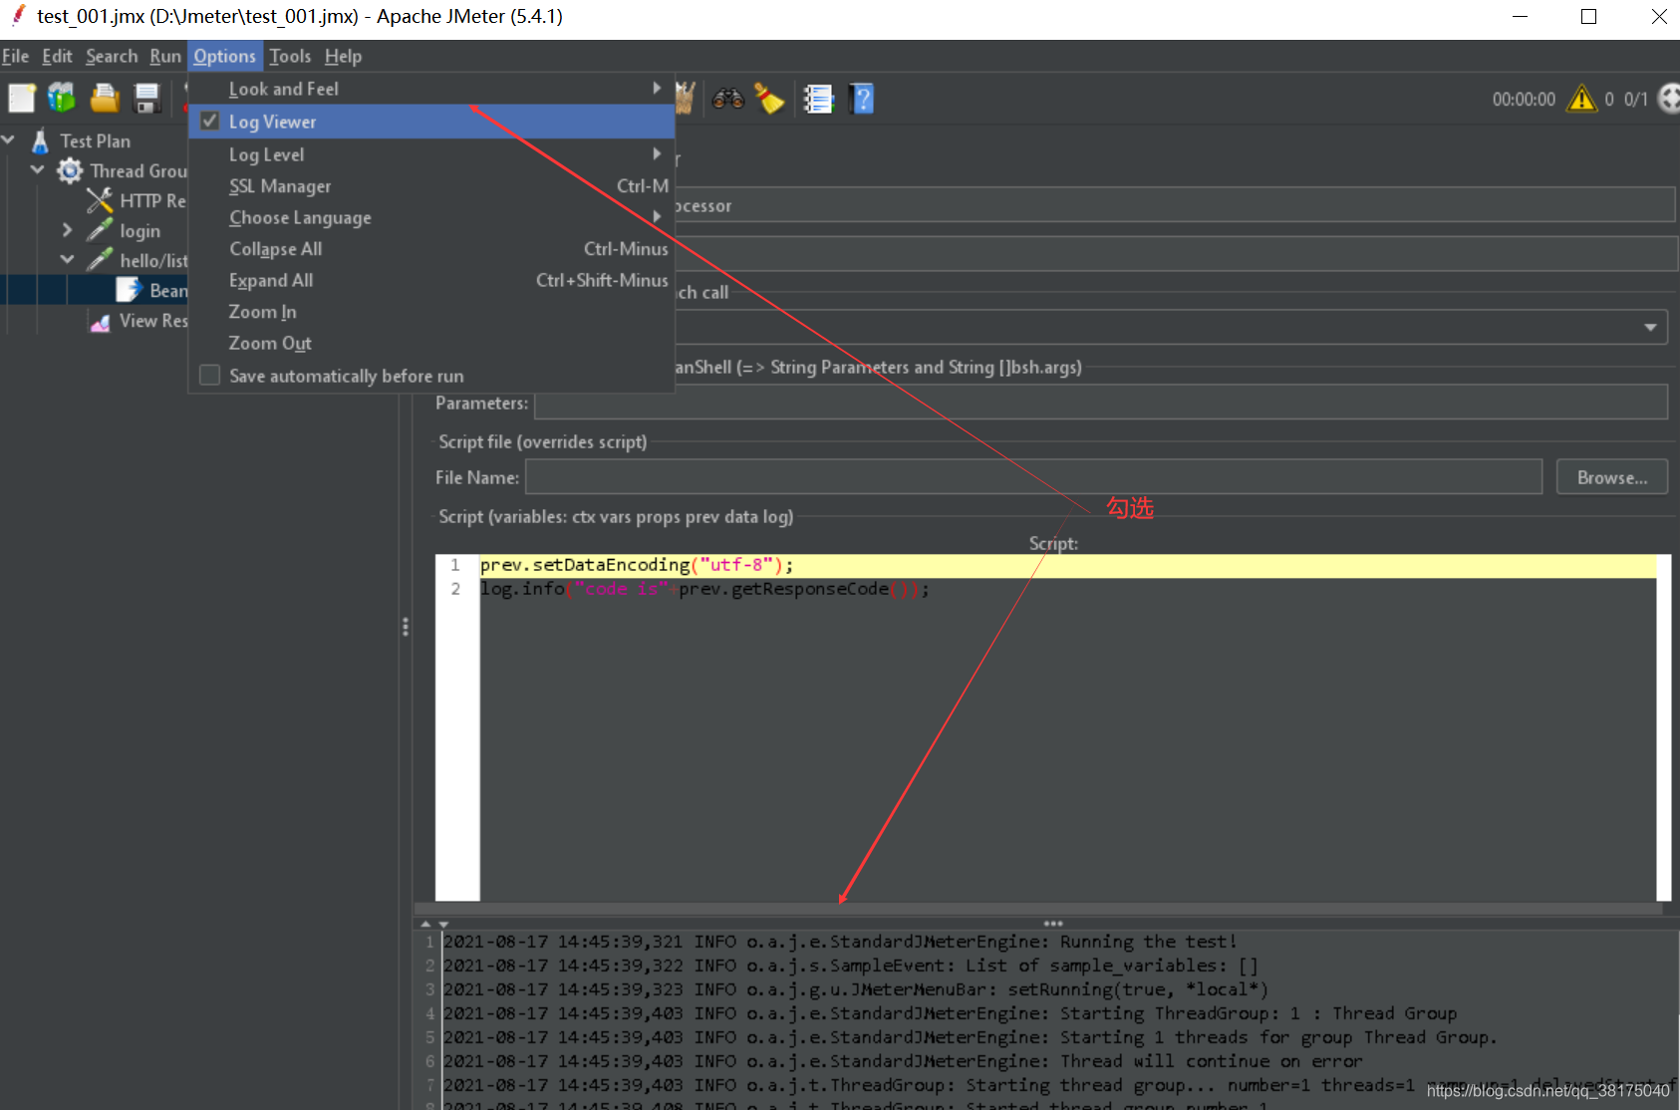Click the Thread Group gear icon

click(70, 170)
